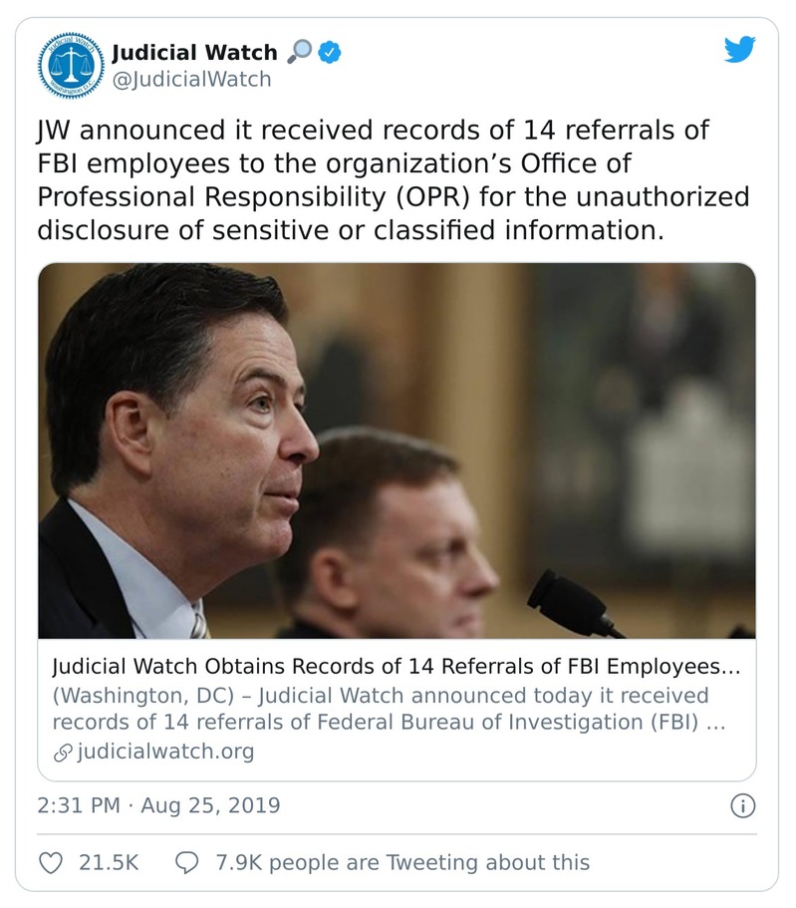Screen dimensions: 796x908
Task: Open the Twitter info circle icon
Action: [742, 805]
